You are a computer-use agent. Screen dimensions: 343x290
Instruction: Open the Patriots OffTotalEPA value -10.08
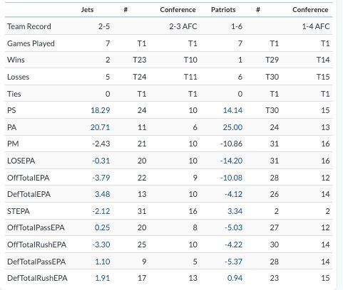231,178
